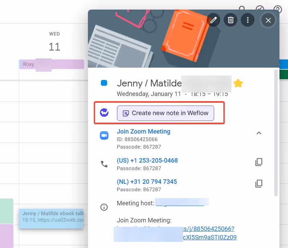This screenshot has height=248, width=288.
Task: Collapse the Zoom meeting details with the chevron
Action: [x=259, y=133]
